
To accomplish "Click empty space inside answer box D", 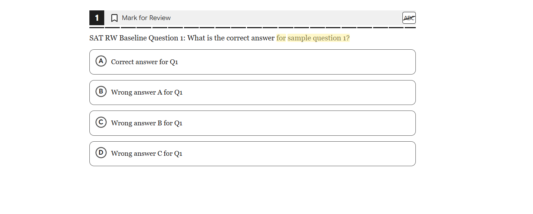I will click(297, 154).
